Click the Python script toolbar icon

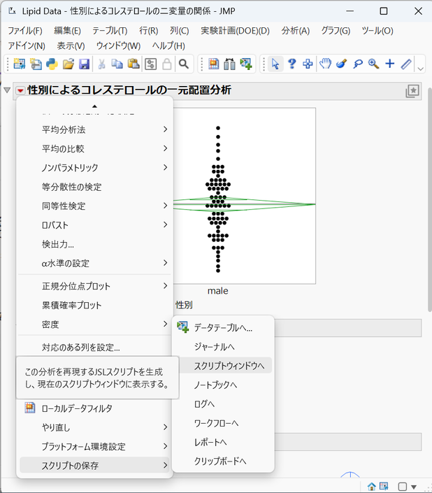click(52, 64)
